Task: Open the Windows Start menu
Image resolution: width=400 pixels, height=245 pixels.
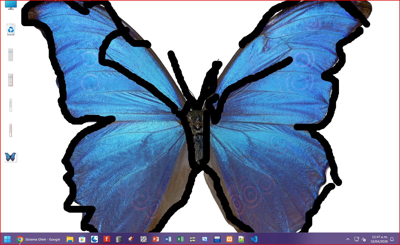Action: (x=7, y=239)
